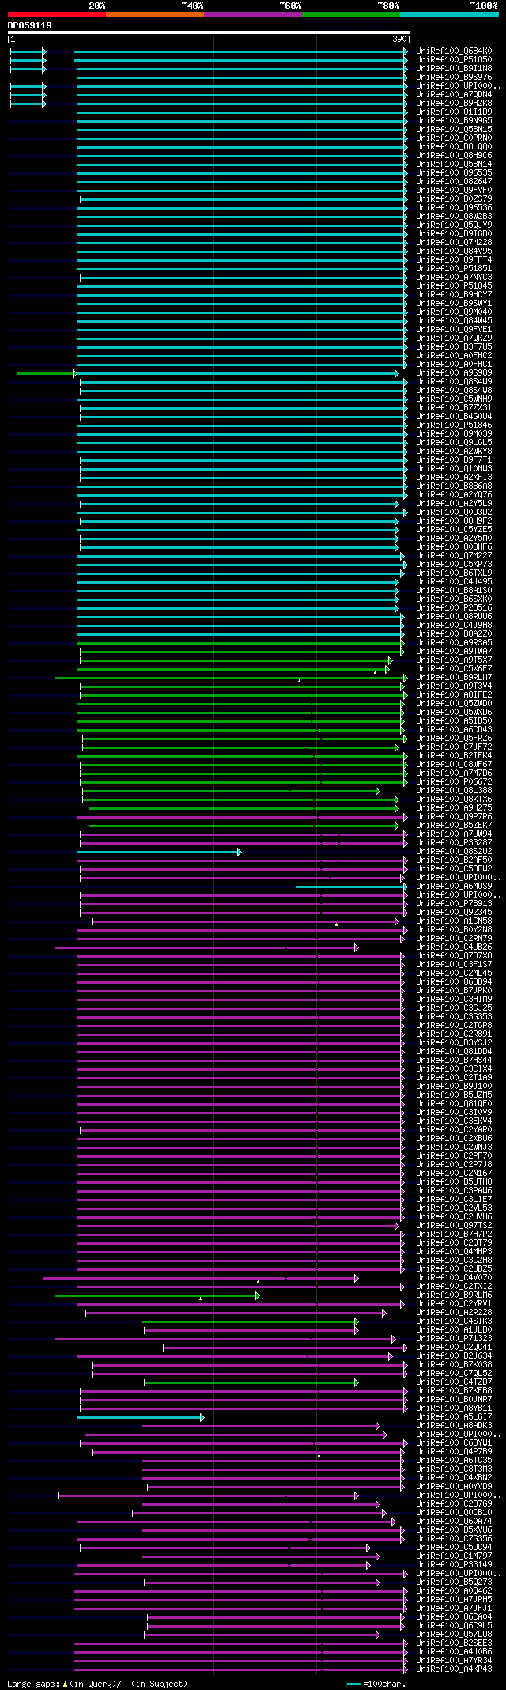Click the white query length bar under BP059119
The image size is (506, 1690).
point(209,33)
